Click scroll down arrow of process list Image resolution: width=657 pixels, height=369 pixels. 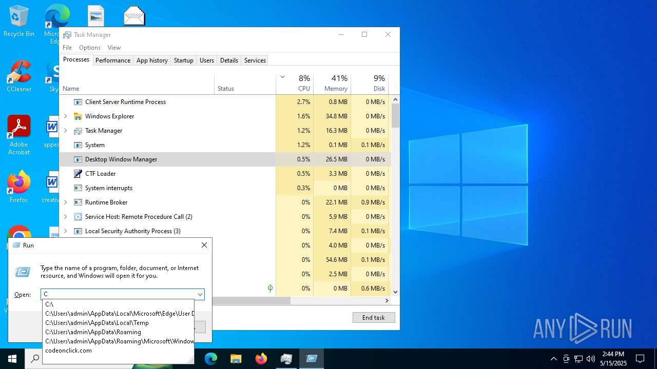(395, 292)
